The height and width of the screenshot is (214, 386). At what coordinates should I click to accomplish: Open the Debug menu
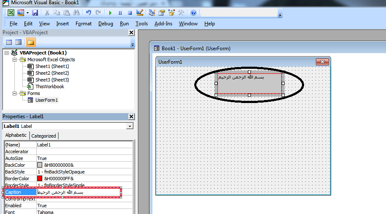click(106, 24)
